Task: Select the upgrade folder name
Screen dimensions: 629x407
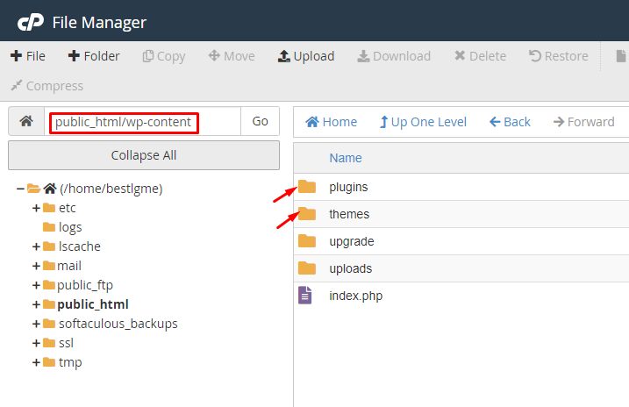Action: pos(352,241)
